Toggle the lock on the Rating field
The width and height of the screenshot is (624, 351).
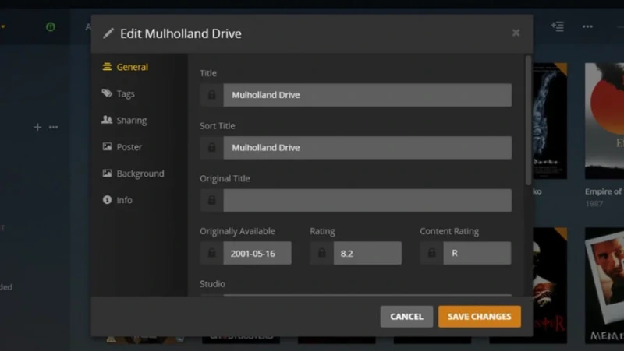tap(321, 253)
